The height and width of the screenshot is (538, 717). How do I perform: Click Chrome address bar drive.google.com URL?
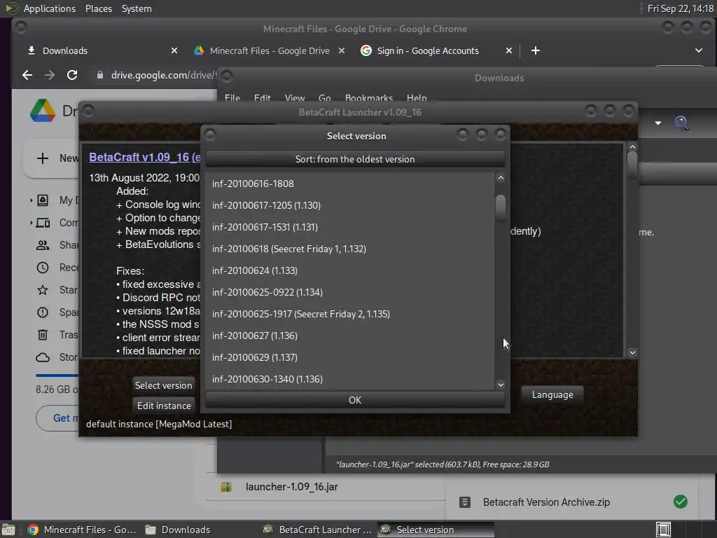164,75
